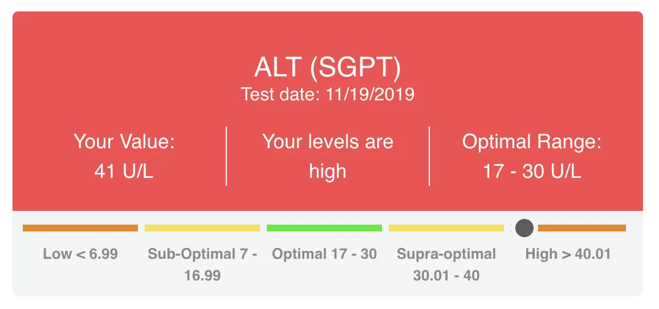Click the High > 40.01 label
The image size is (659, 309).
(x=568, y=254)
